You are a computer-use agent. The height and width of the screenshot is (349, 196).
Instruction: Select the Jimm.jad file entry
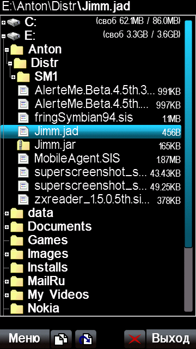pyautogui.click(x=91, y=132)
